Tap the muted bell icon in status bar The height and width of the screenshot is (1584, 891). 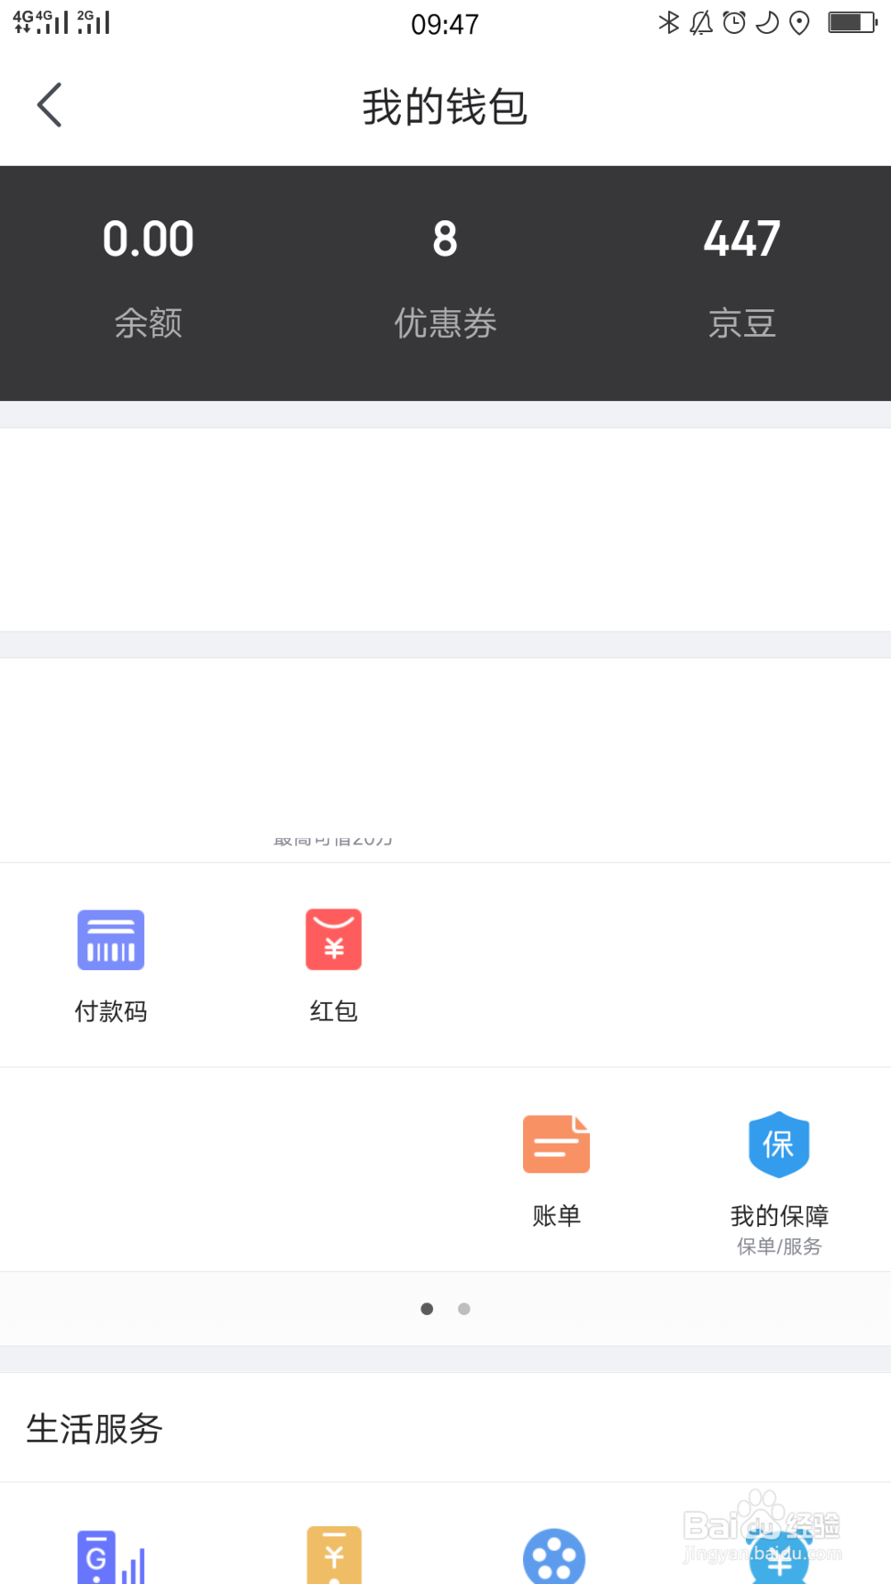click(x=701, y=22)
